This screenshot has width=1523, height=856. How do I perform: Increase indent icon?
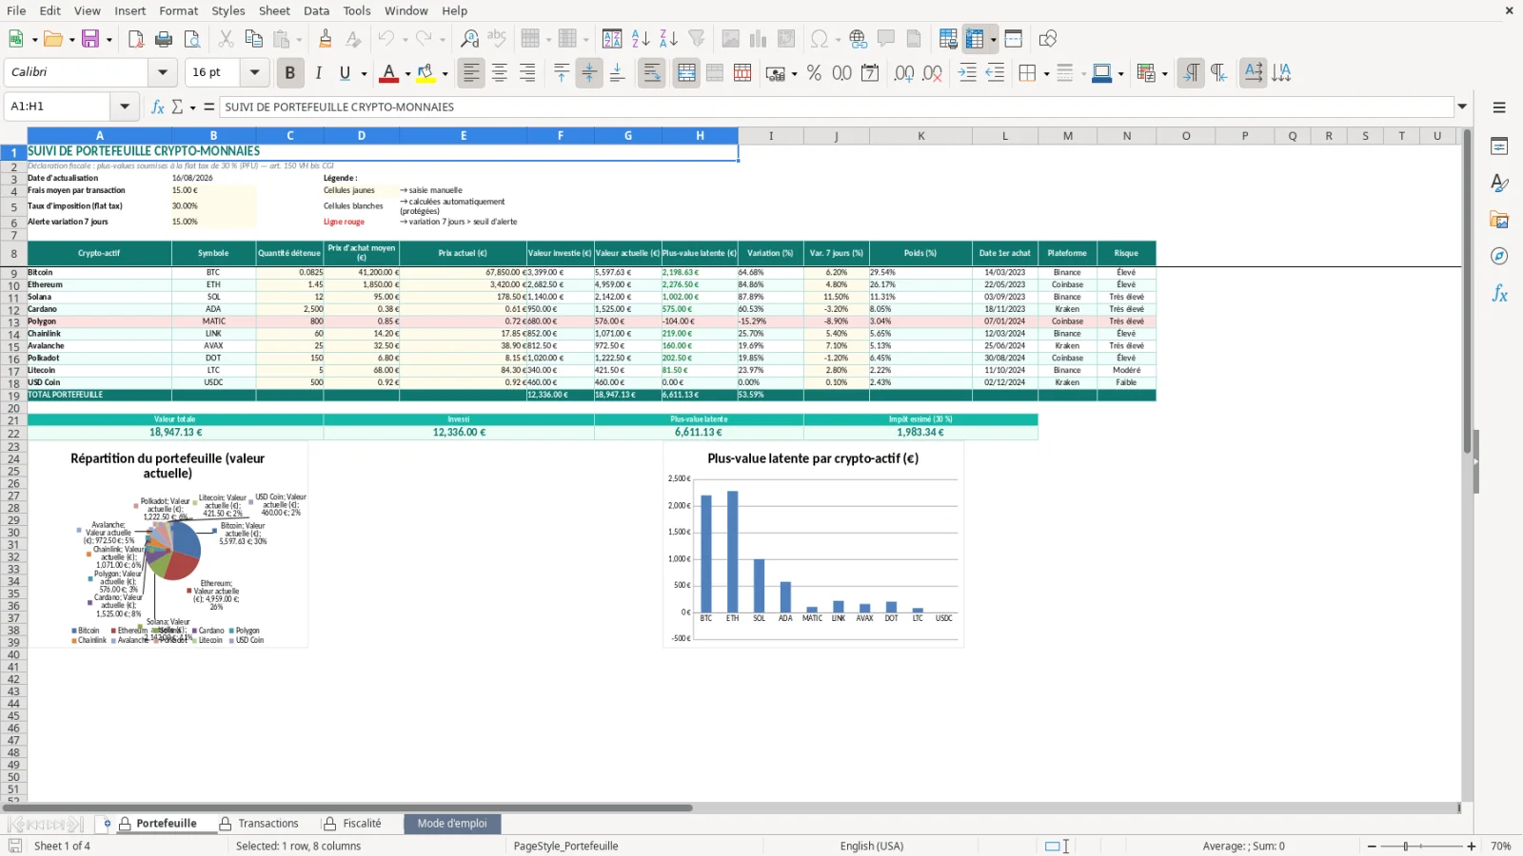(x=967, y=73)
